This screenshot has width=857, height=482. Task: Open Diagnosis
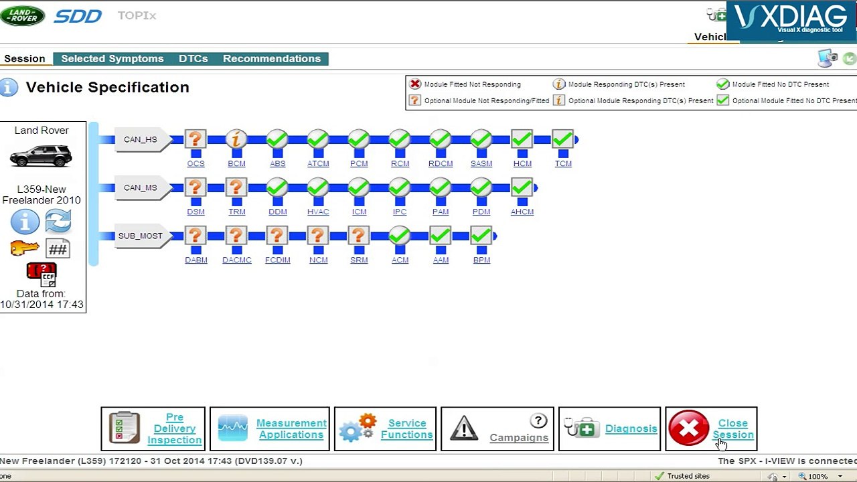(609, 428)
